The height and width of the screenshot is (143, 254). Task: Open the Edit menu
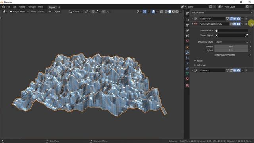(x=14, y=7)
